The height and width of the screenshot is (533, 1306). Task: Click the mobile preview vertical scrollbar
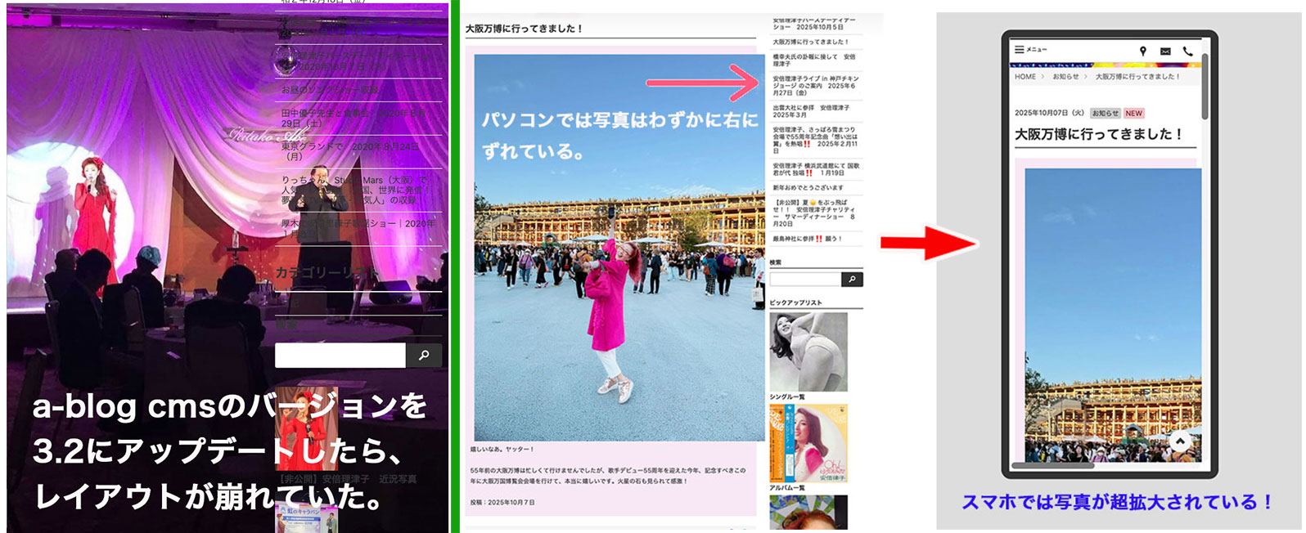(1205, 98)
